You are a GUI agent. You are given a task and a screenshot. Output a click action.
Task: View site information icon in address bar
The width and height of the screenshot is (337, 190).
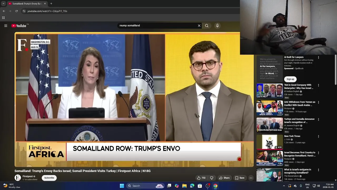[24, 11]
